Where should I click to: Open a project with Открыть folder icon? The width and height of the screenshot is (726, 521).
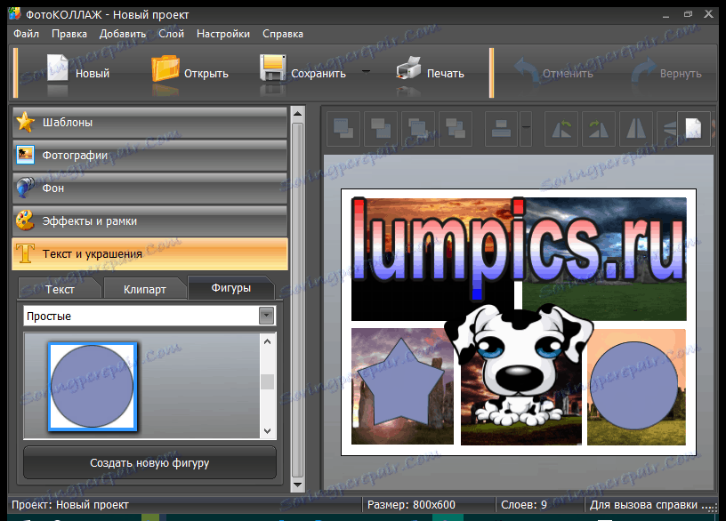pos(165,69)
